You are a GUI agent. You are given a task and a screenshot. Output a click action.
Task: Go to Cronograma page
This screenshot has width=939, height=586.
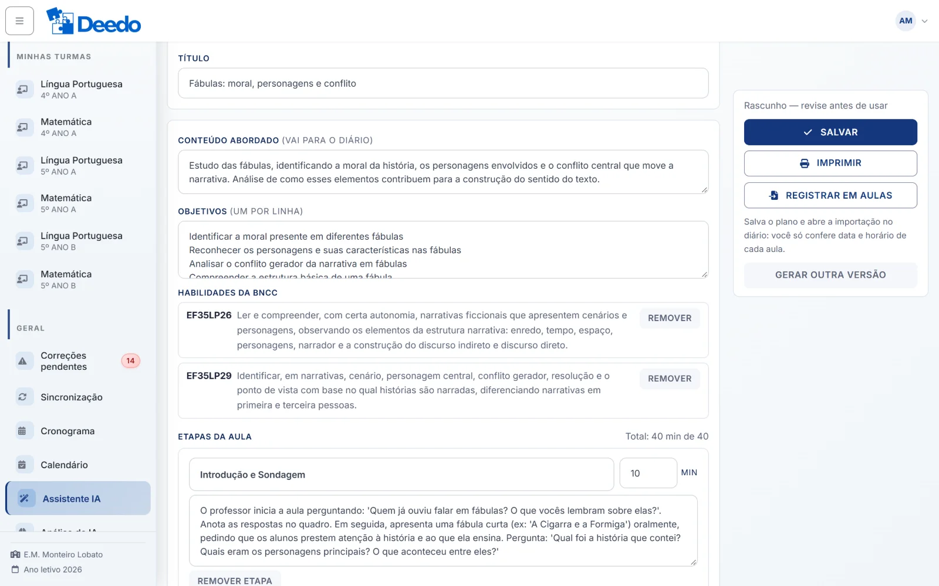[78, 431]
